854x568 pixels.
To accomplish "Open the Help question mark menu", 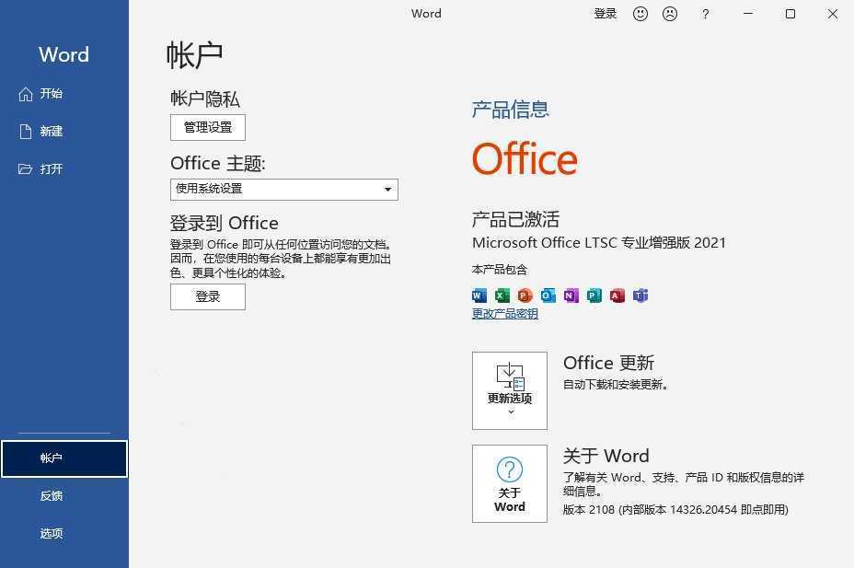I will click(705, 14).
